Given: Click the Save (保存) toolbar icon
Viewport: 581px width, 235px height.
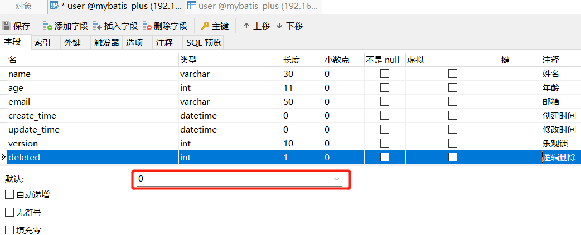Looking at the screenshot, I should (x=7, y=26).
